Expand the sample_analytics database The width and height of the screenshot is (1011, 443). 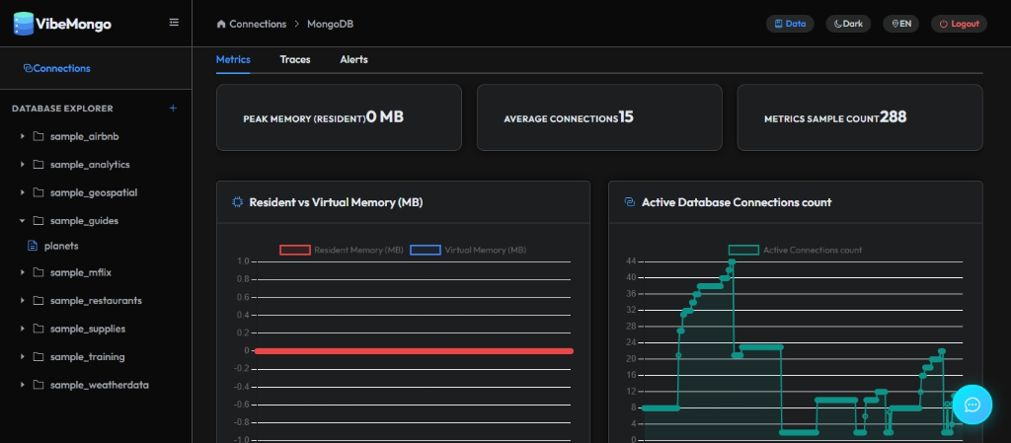tap(23, 164)
